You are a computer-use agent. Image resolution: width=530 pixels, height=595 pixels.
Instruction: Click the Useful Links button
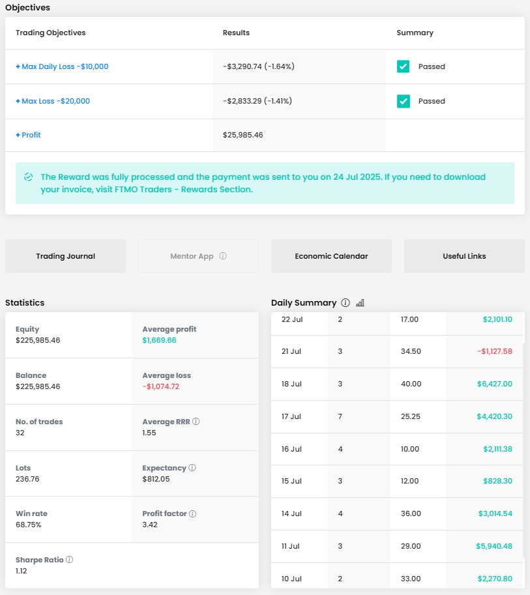click(464, 256)
